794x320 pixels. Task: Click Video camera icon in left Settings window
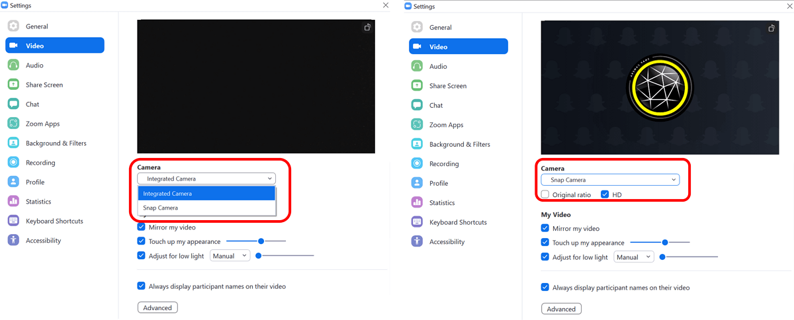pos(13,46)
